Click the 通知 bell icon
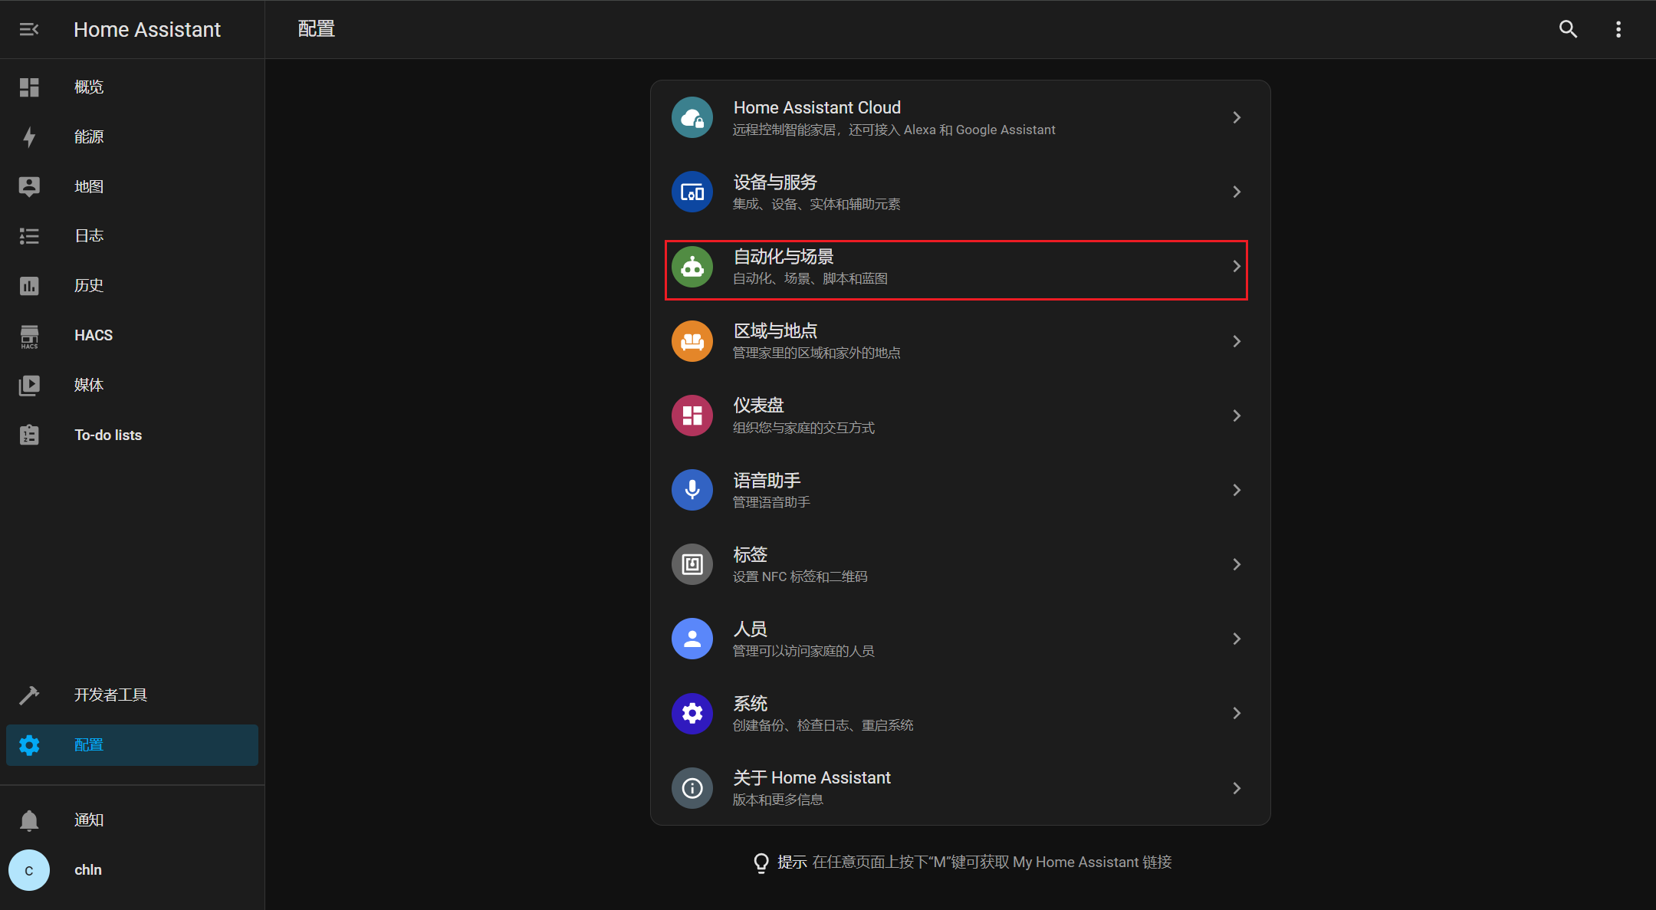The height and width of the screenshot is (910, 1656). click(x=29, y=820)
